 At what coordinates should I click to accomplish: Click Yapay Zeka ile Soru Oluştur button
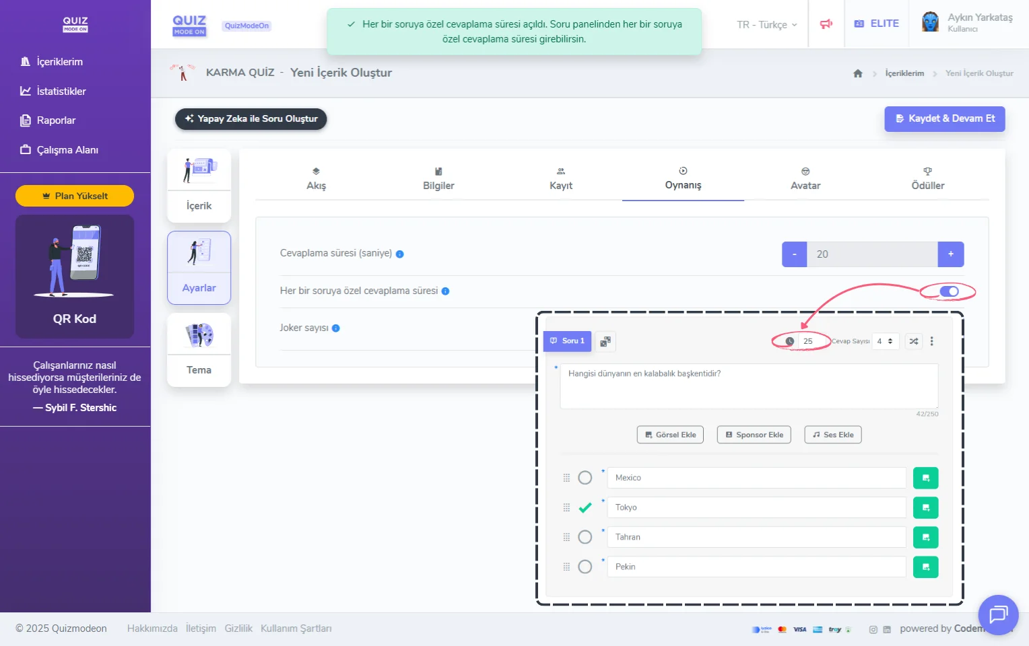click(251, 119)
